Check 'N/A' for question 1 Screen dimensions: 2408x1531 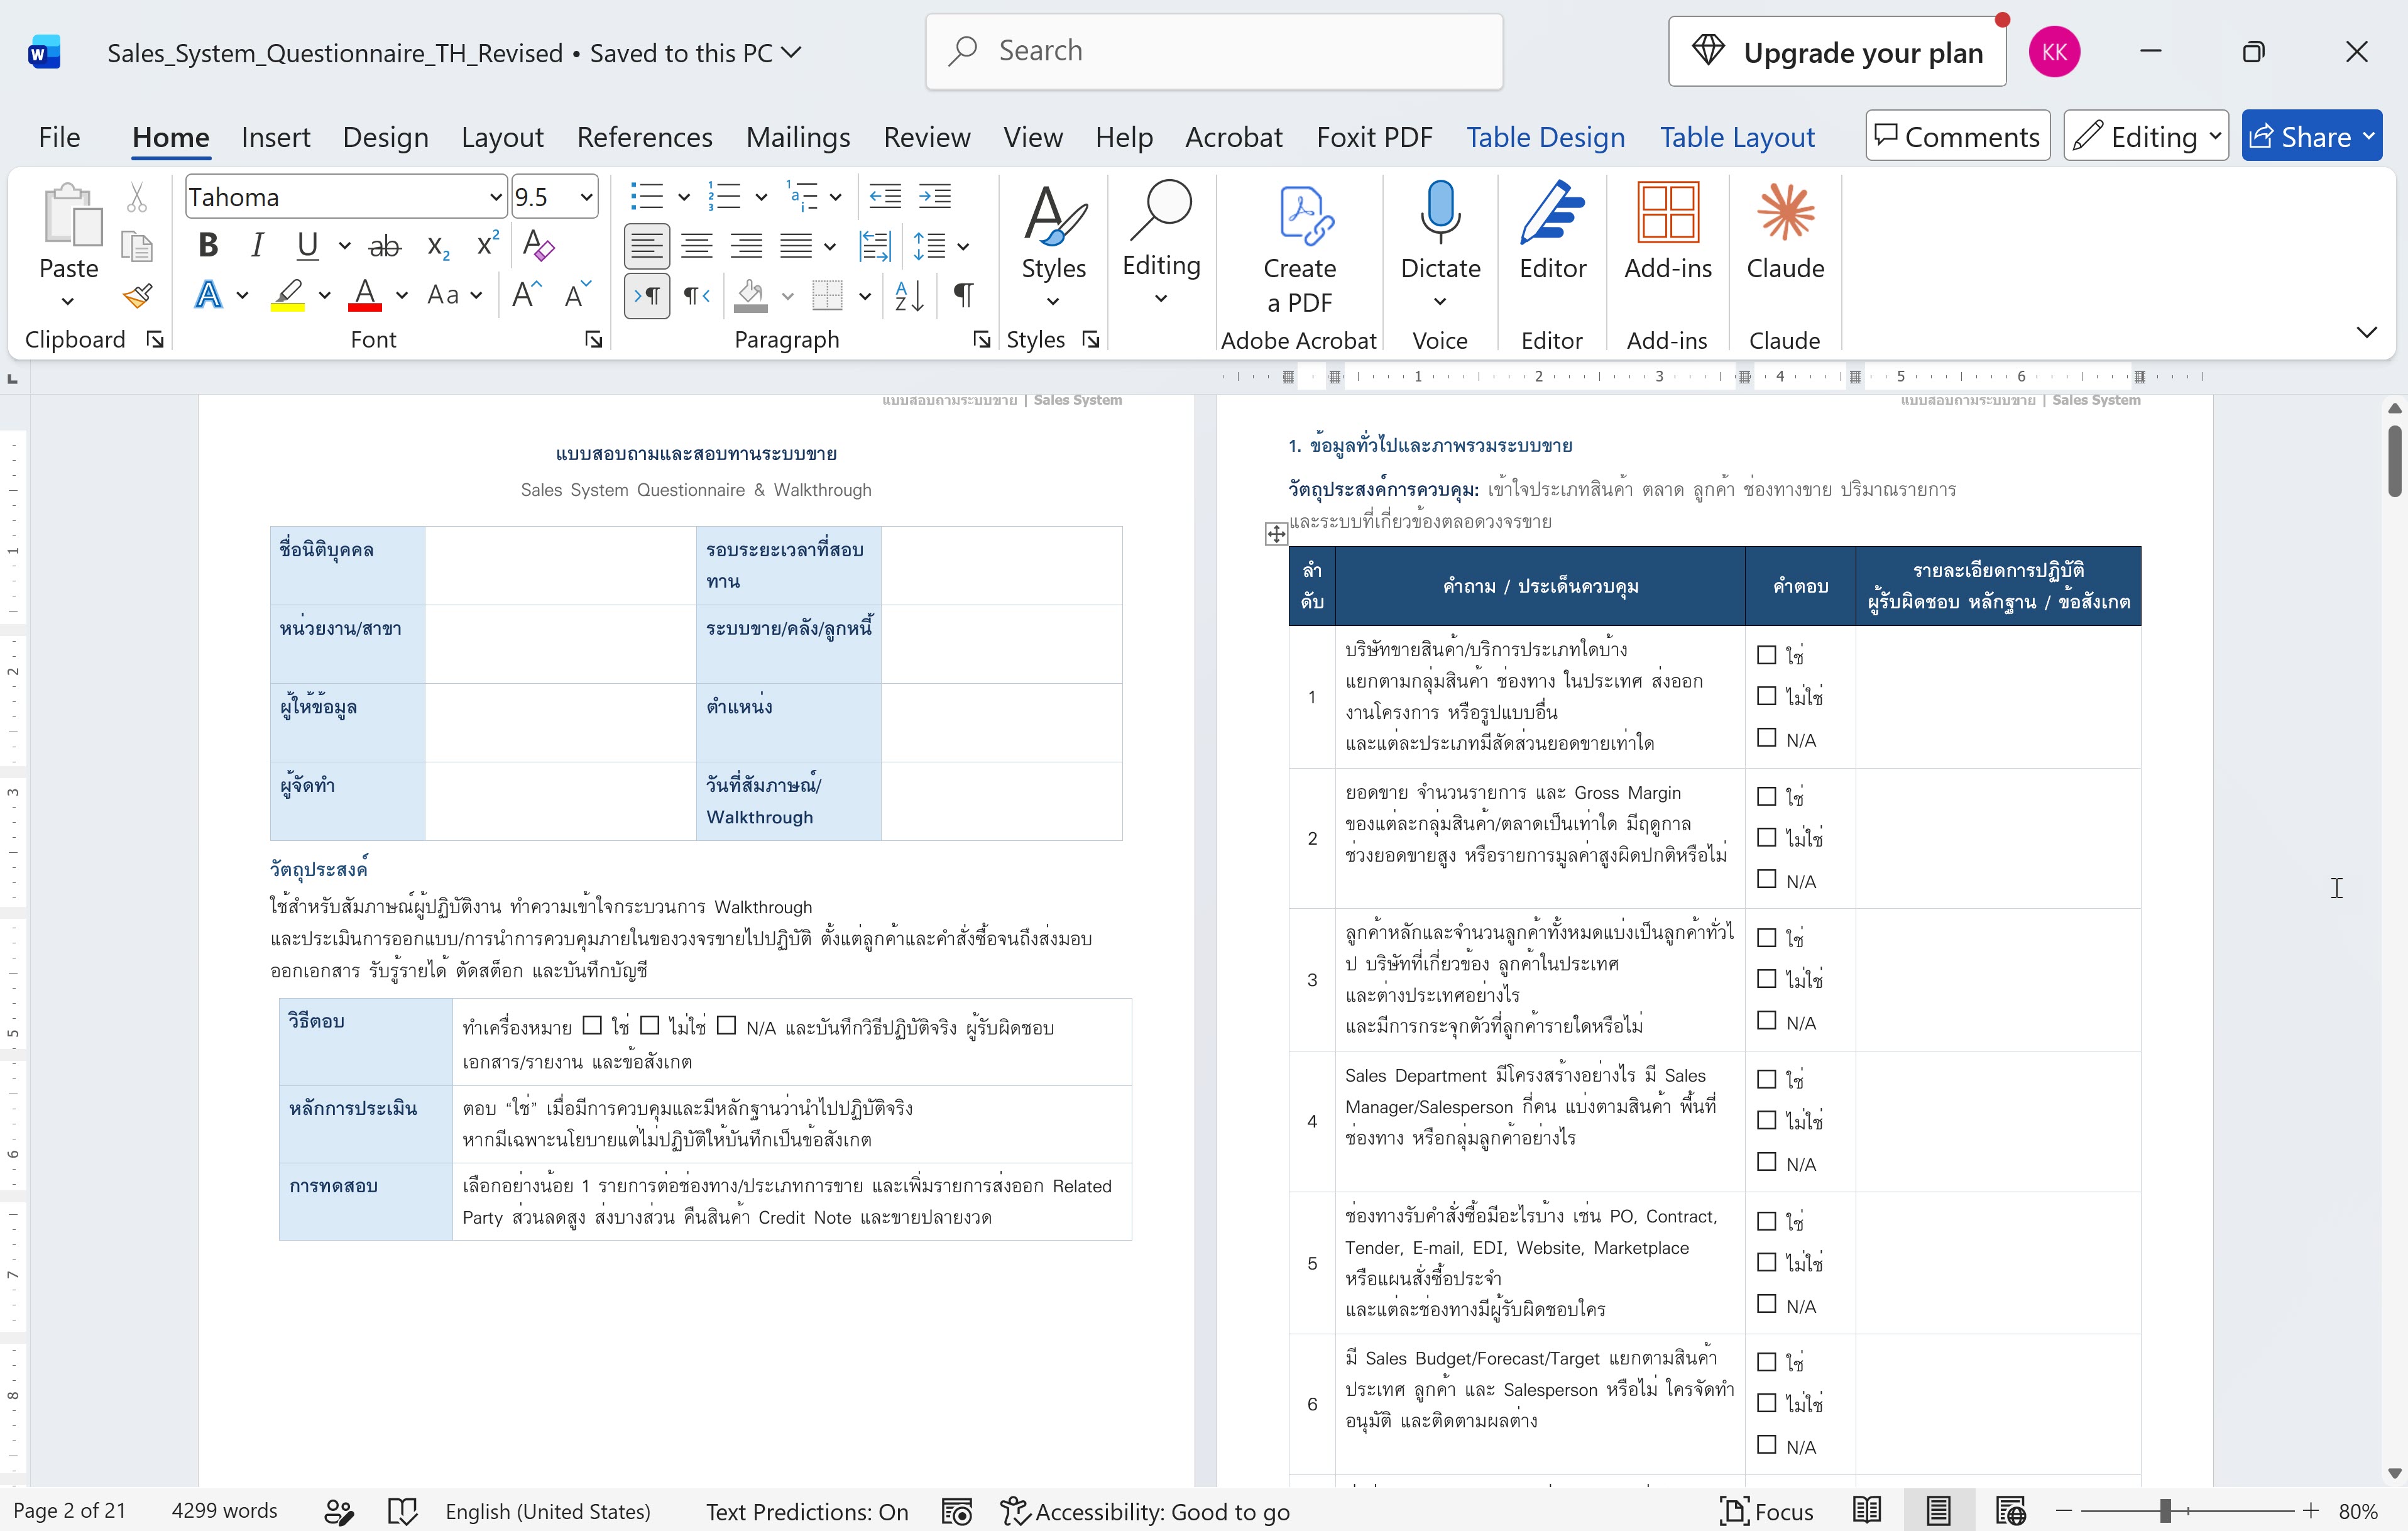pyautogui.click(x=1767, y=738)
